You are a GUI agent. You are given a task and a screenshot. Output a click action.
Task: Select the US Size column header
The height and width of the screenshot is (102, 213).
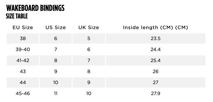coord(56,28)
